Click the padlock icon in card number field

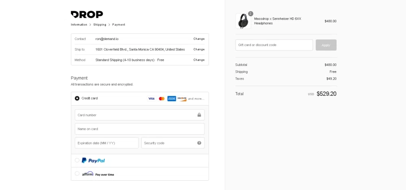(x=199, y=115)
